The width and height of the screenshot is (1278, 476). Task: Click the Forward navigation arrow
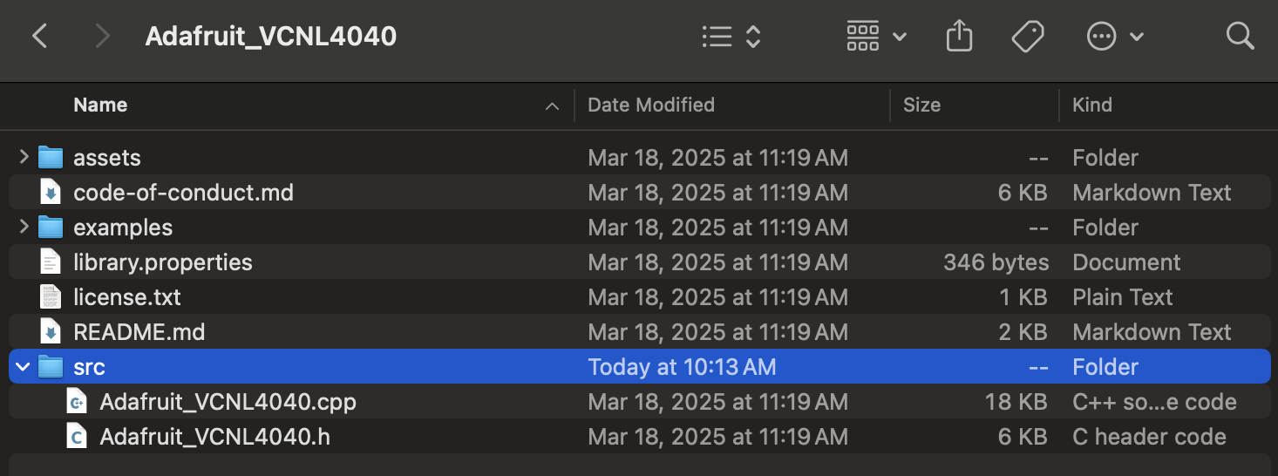103,36
